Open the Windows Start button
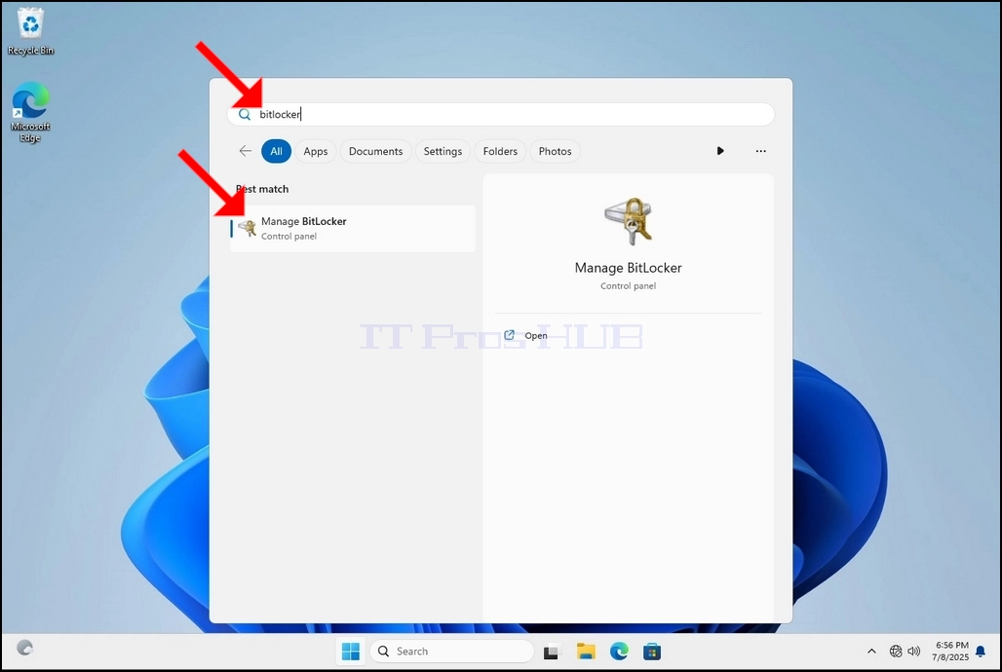The width and height of the screenshot is (1002, 672). (351, 652)
